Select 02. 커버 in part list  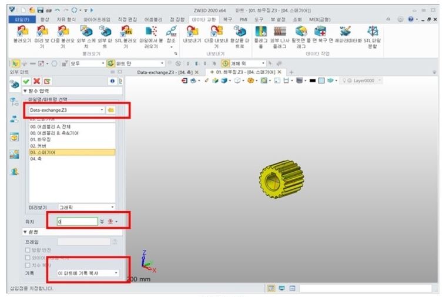click(x=72, y=146)
